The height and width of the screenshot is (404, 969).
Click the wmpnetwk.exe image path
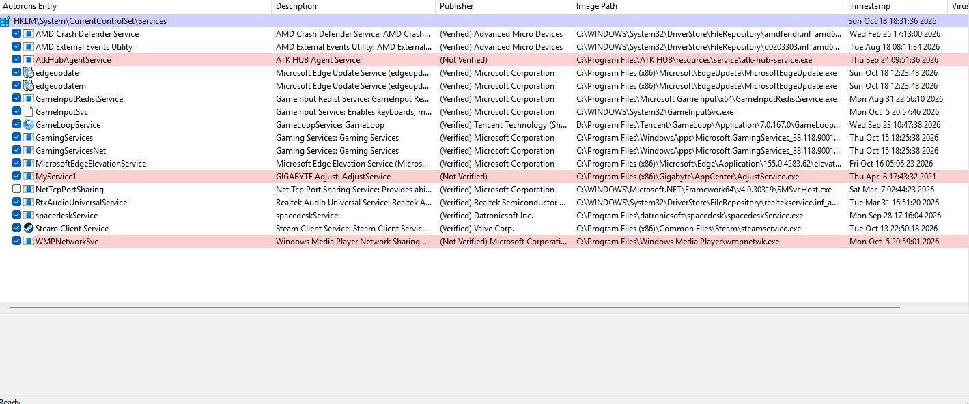(678, 242)
